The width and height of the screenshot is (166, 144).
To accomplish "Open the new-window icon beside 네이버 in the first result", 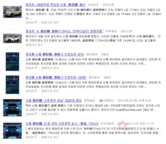I will (x=36, y=22).
